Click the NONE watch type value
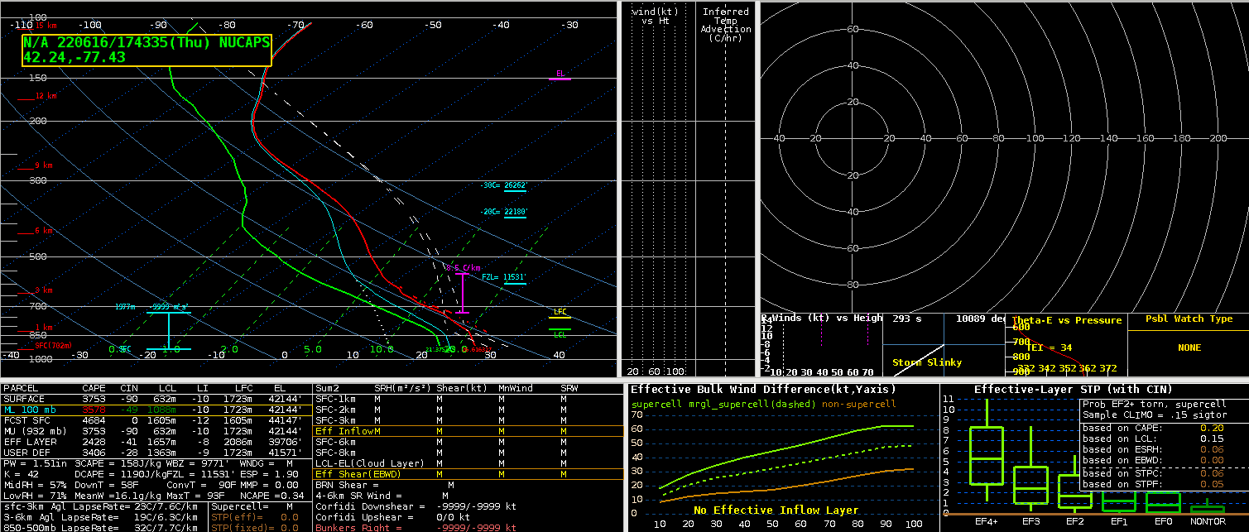 coord(1189,348)
